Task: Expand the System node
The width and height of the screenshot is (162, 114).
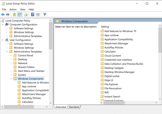Action: coord(11,75)
